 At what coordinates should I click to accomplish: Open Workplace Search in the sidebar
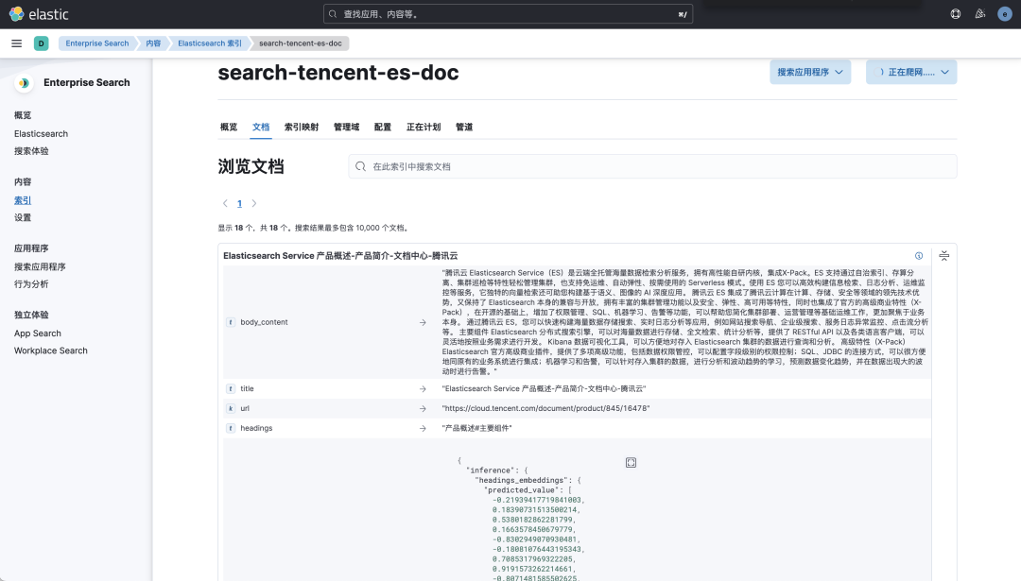[x=51, y=350]
